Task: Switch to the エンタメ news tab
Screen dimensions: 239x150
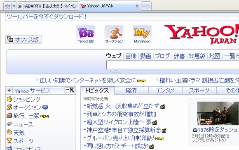Action: click(165, 90)
